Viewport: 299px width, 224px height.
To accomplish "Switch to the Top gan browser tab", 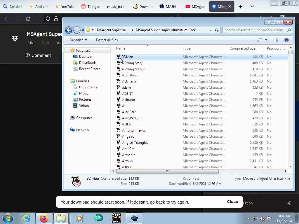I will point(91,6).
